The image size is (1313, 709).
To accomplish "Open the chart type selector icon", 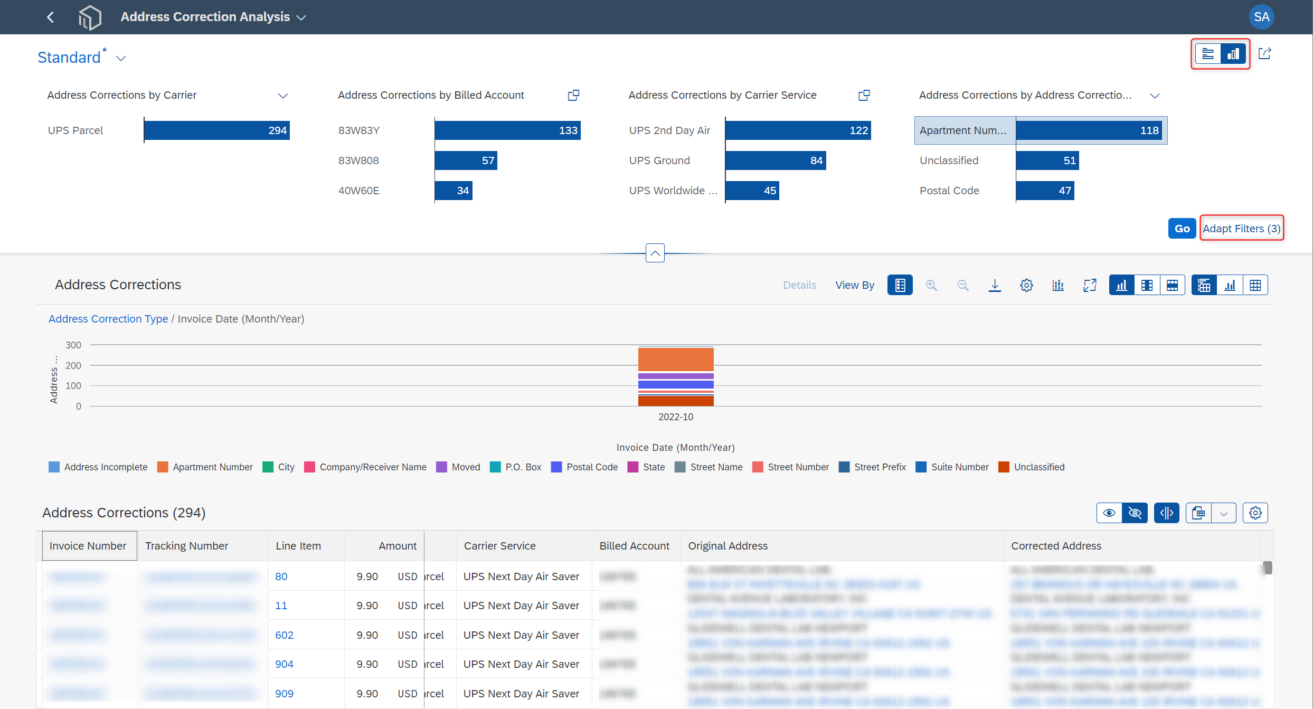I will click(1058, 285).
